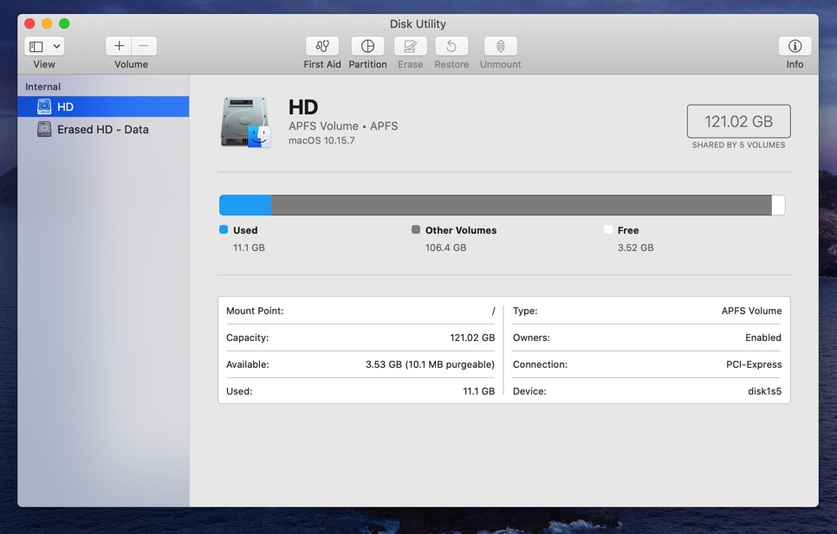837x534 pixels.
Task: Click the Internal sidebar header
Action: coord(42,87)
